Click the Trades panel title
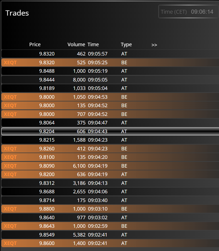 [x=17, y=13]
